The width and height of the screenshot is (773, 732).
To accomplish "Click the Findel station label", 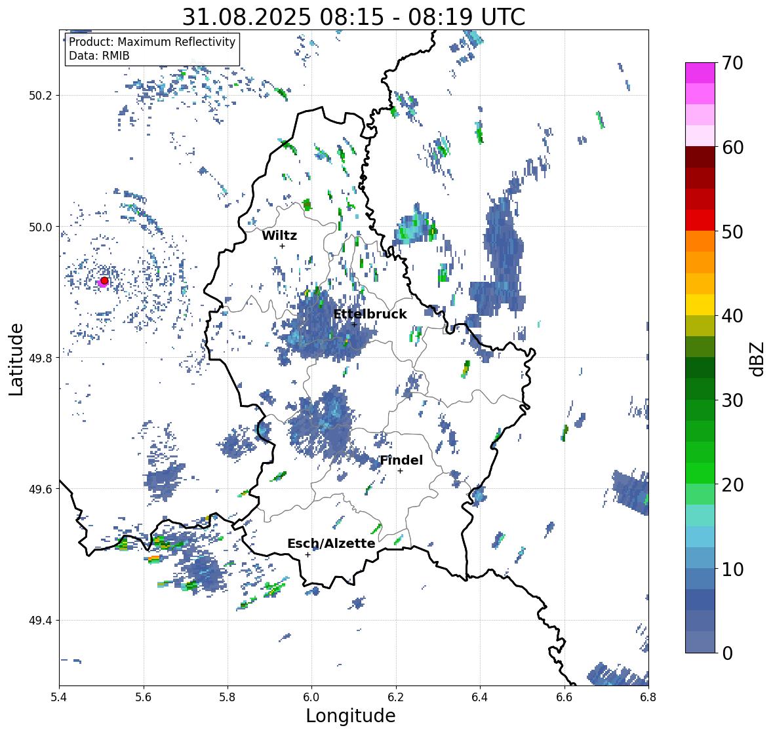I will [x=401, y=460].
